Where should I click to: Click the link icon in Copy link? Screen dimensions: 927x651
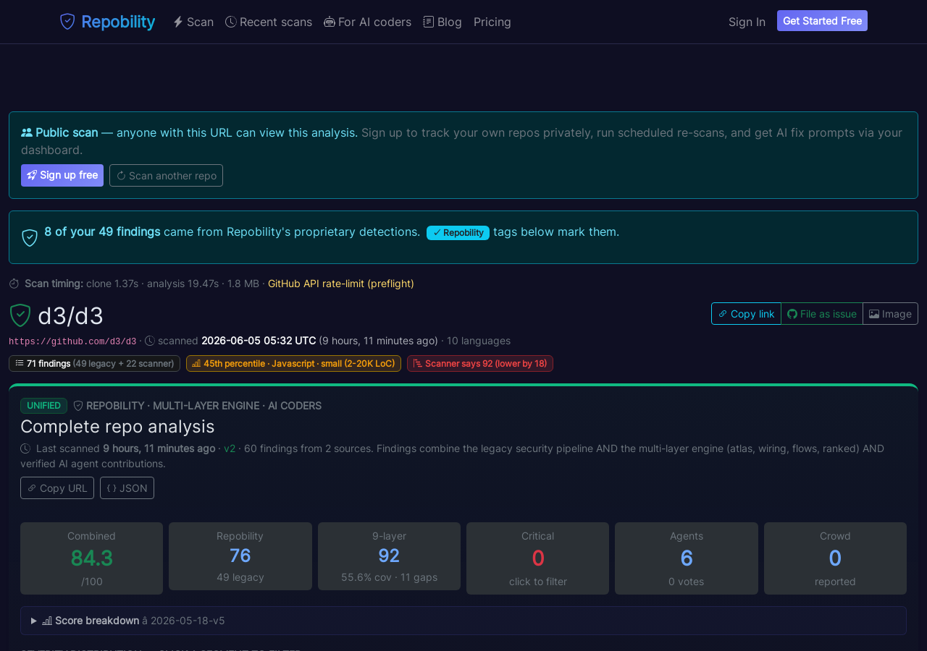pos(723,314)
